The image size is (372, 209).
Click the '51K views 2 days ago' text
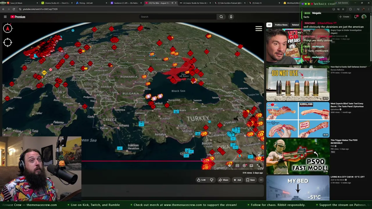point(253,173)
